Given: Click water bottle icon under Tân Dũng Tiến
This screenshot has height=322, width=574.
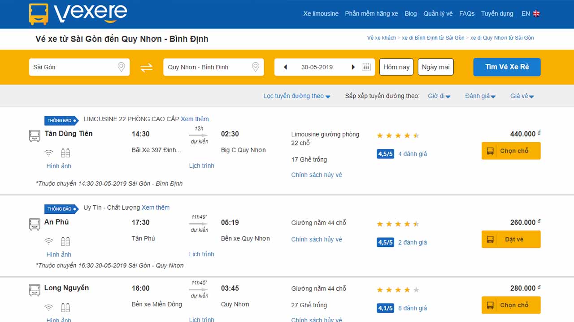Looking at the screenshot, I should (x=65, y=153).
